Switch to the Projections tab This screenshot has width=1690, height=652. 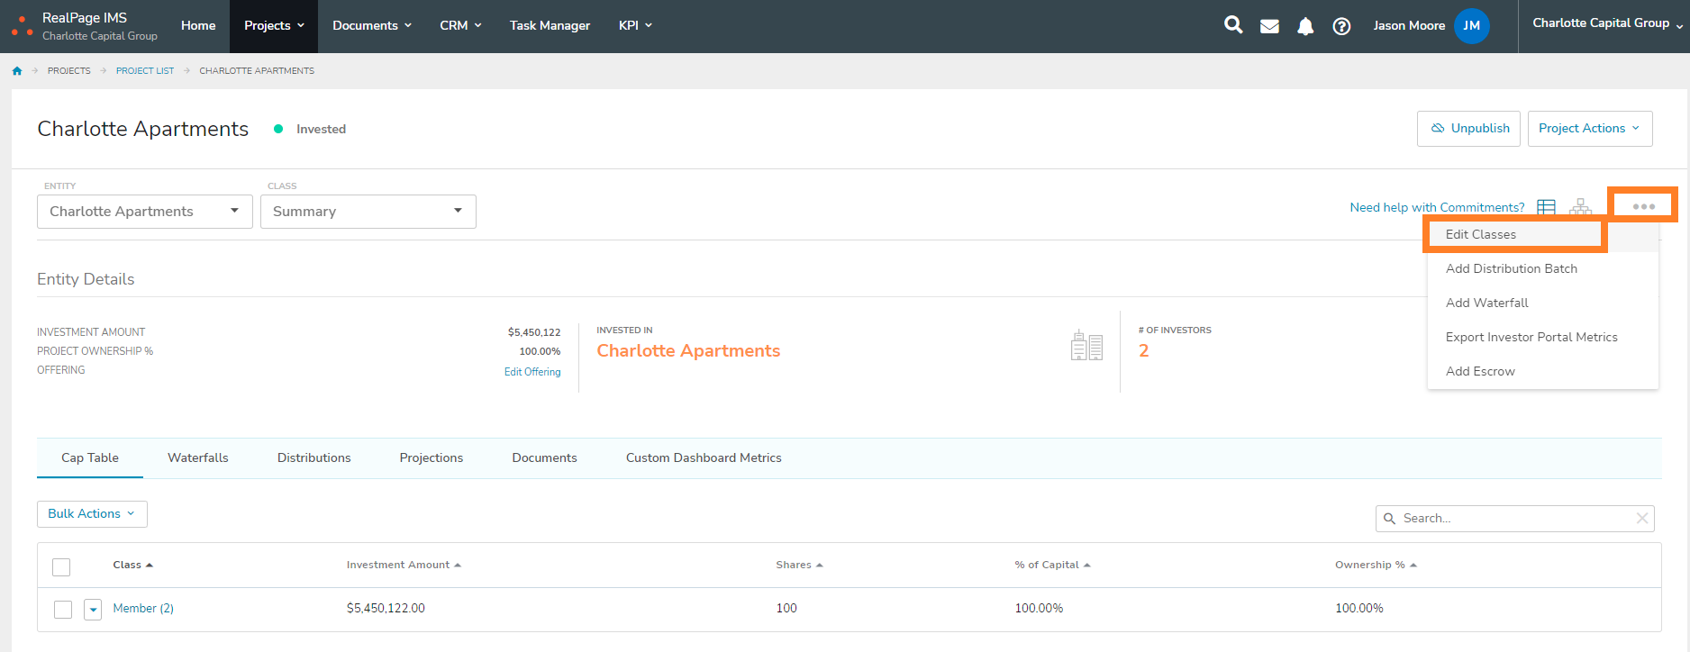click(432, 458)
